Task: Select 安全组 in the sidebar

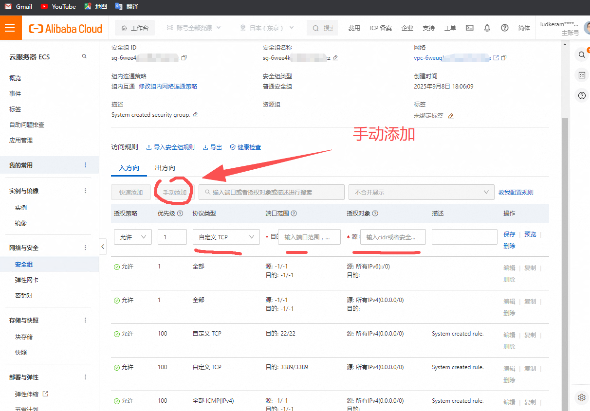Action: pyautogui.click(x=24, y=265)
